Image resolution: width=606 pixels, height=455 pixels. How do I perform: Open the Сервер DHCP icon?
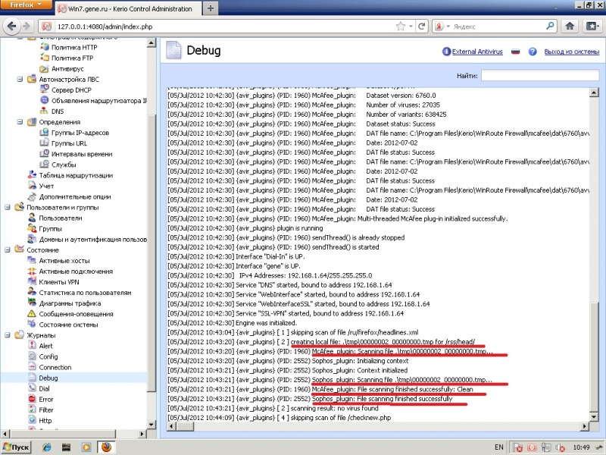[43, 89]
